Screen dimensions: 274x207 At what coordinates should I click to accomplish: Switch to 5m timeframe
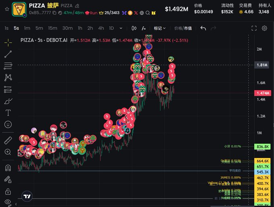coord(39,28)
